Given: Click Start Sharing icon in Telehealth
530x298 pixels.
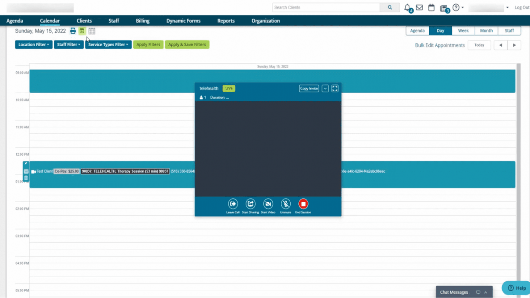Looking at the screenshot, I should coord(250,204).
